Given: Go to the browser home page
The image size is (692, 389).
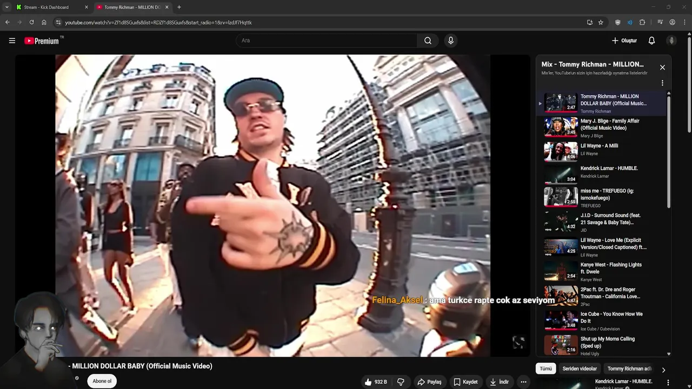Looking at the screenshot, I should [44, 22].
